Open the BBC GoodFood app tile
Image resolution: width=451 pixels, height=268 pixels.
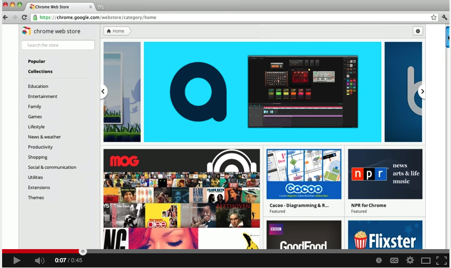click(304, 234)
